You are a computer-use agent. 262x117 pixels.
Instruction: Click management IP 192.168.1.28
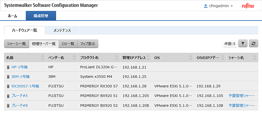134,86
